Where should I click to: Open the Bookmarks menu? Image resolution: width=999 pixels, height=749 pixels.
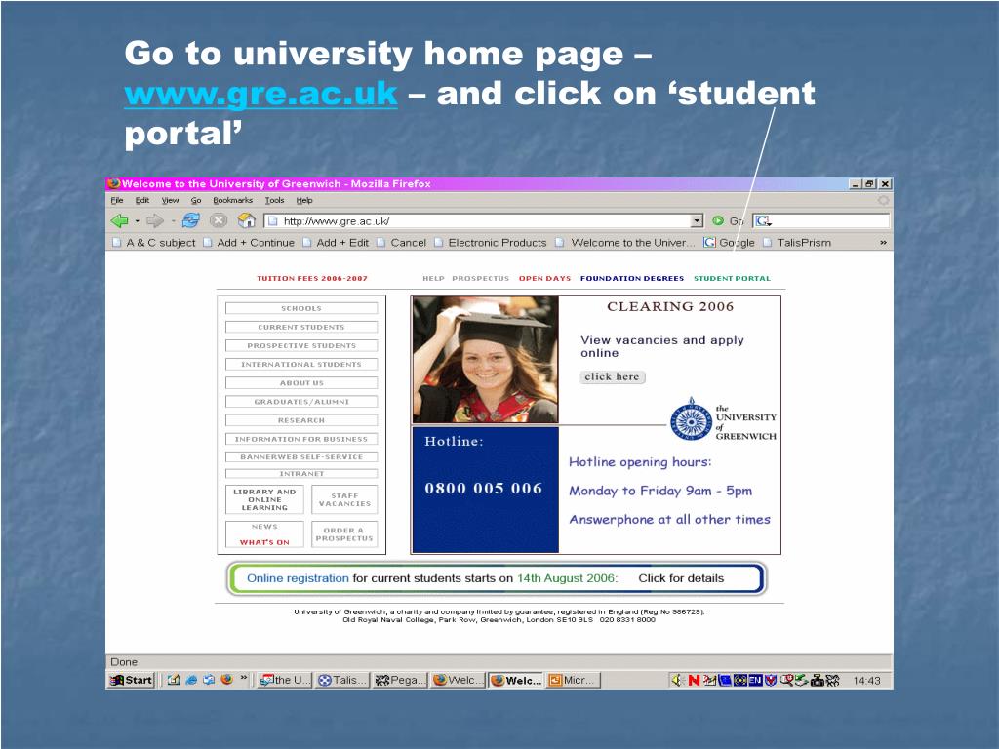(x=232, y=200)
